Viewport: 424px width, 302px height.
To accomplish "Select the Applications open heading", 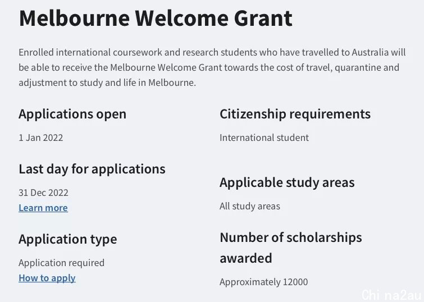I will click(72, 114).
